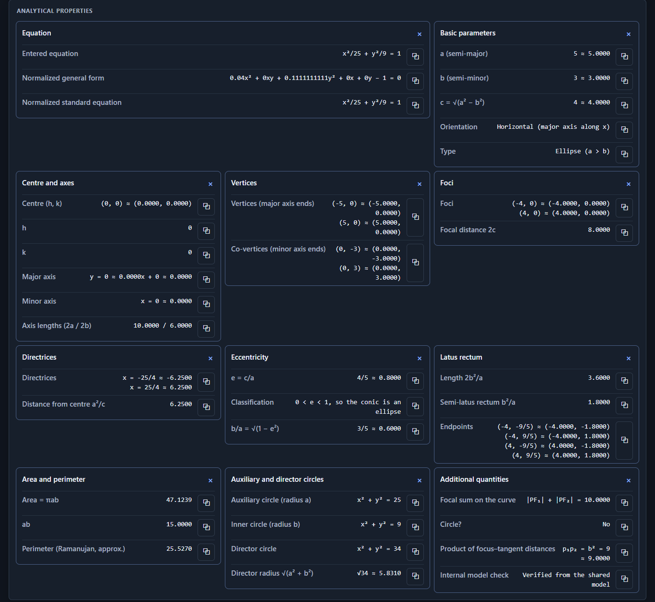Copy the Director circle equation

pyautogui.click(x=415, y=552)
